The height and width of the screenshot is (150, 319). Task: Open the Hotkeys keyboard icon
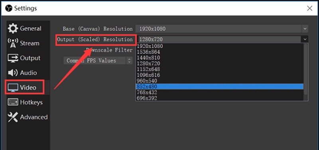click(x=13, y=102)
